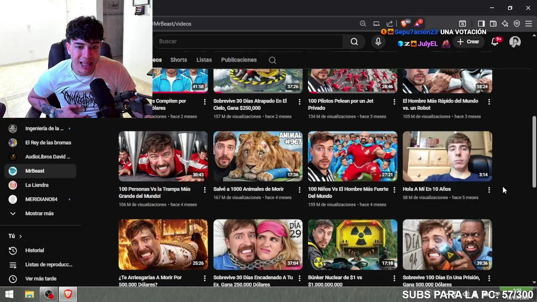Open options menu for Hola A Mí video

489,190
